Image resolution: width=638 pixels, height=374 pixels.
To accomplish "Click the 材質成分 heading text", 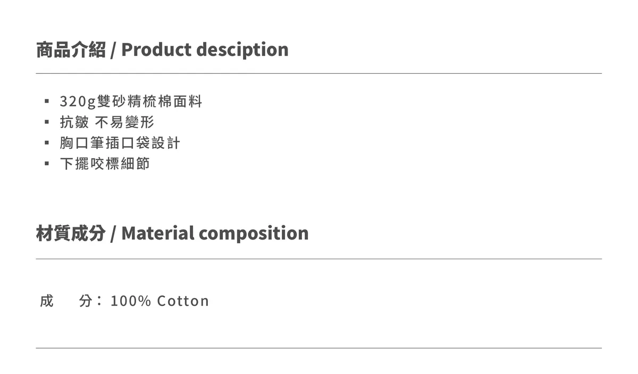I will point(71,233).
